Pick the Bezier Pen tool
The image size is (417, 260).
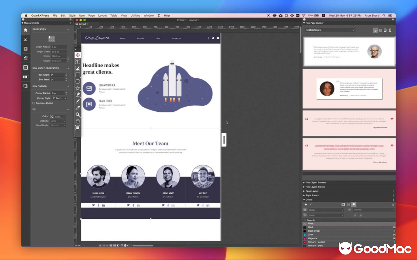pos(78,94)
